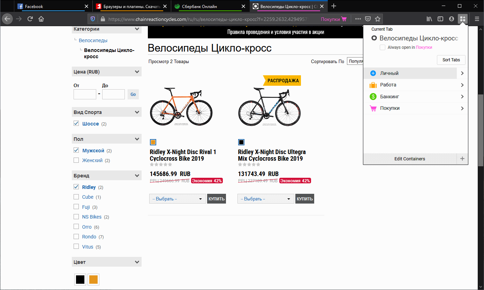Open the orange Ridley Rival 1 bike image
Screen dimensions: 484x290
181,107
